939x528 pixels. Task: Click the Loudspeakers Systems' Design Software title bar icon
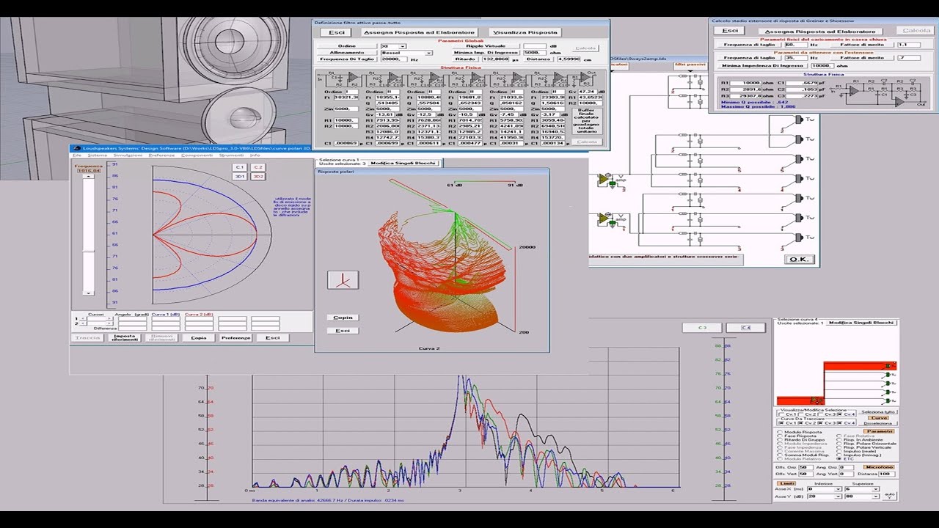(x=76, y=148)
